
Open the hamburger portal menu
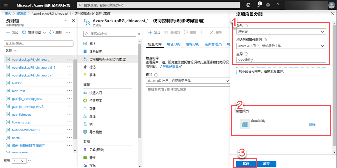coord(6,5)
